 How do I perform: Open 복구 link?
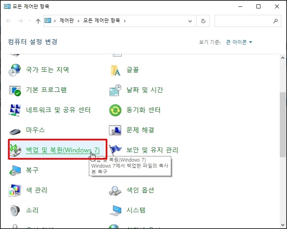click(x=32, y=170)
